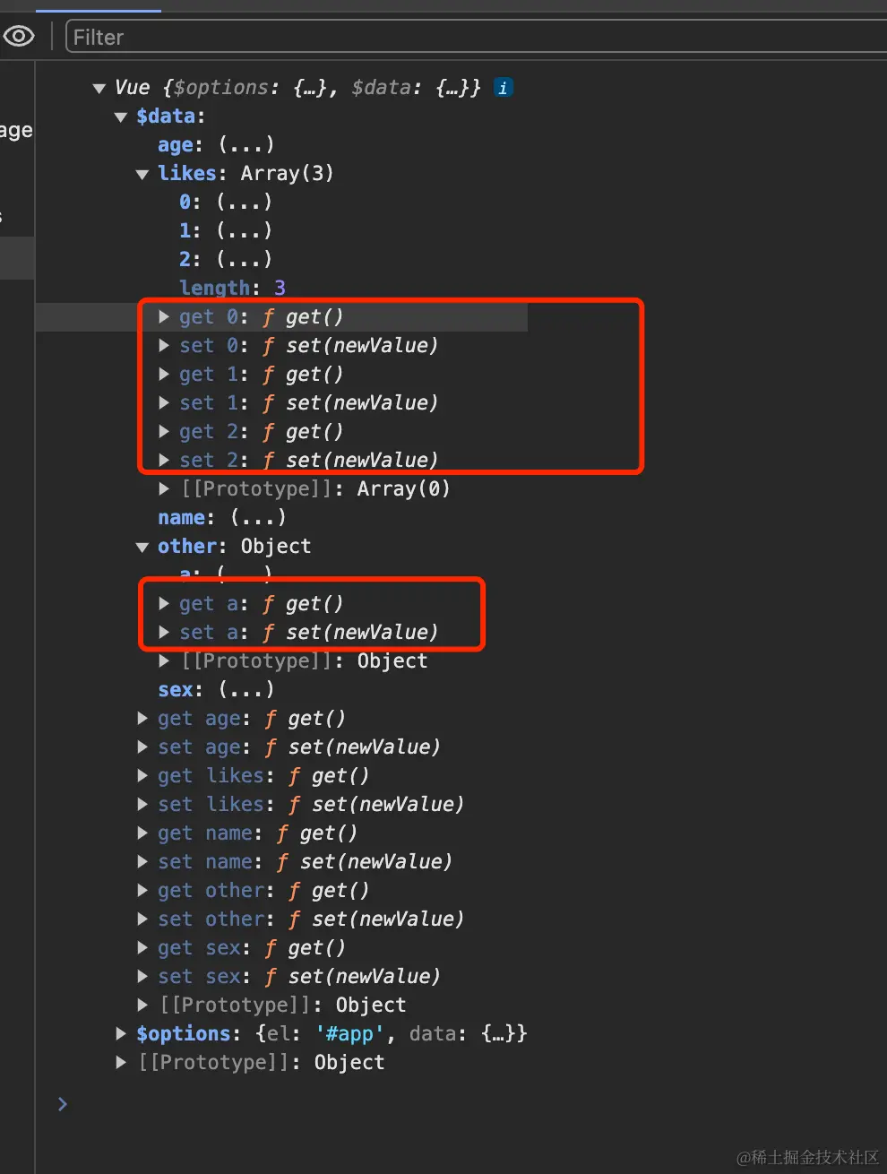
Task: Expand the set name setter
Action: tap(142, 862)
